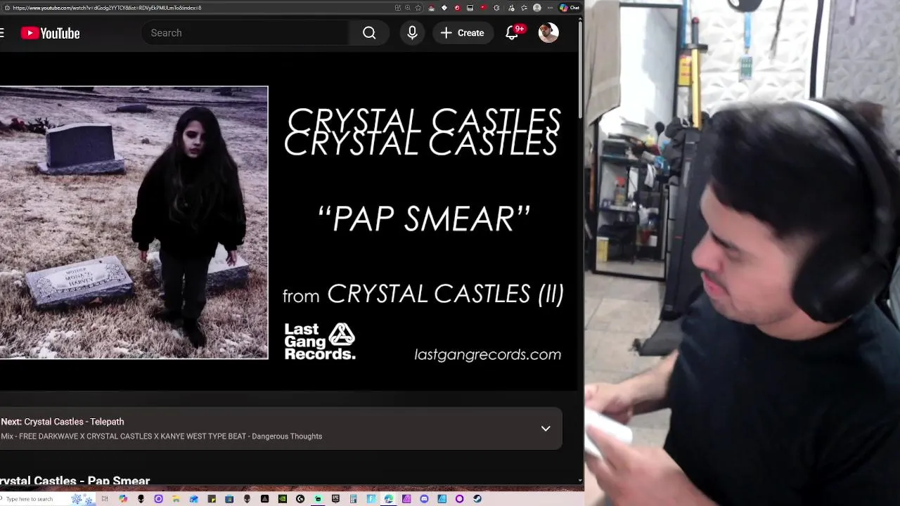
Task: Click Next: Crystal Castles - Telepath
Action: (x=63, y=422)
